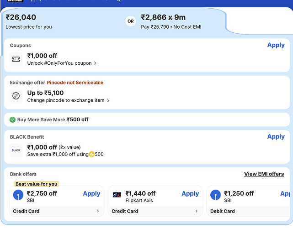Click the BLACK membership logo icon

click(x=16, y=150)
